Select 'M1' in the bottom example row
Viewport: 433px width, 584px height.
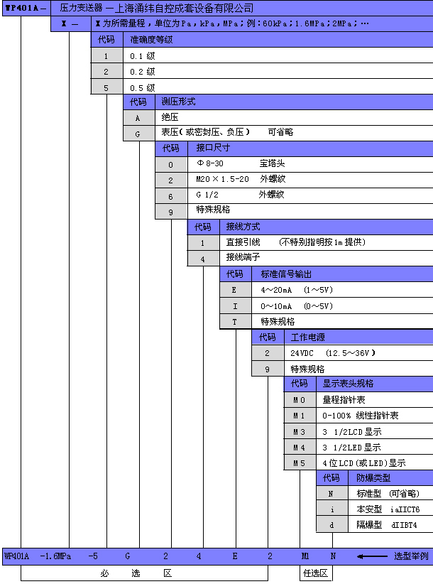[305, 556]
